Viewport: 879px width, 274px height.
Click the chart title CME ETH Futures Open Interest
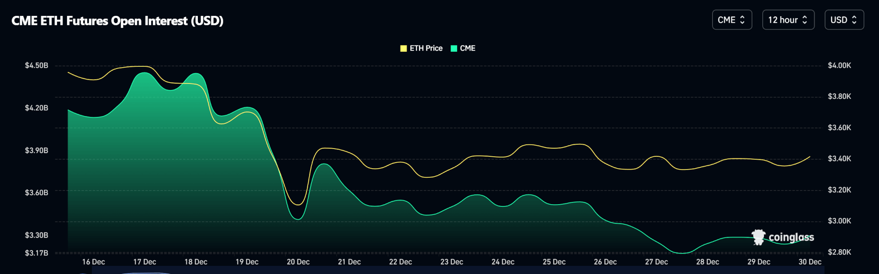[117, 21]
